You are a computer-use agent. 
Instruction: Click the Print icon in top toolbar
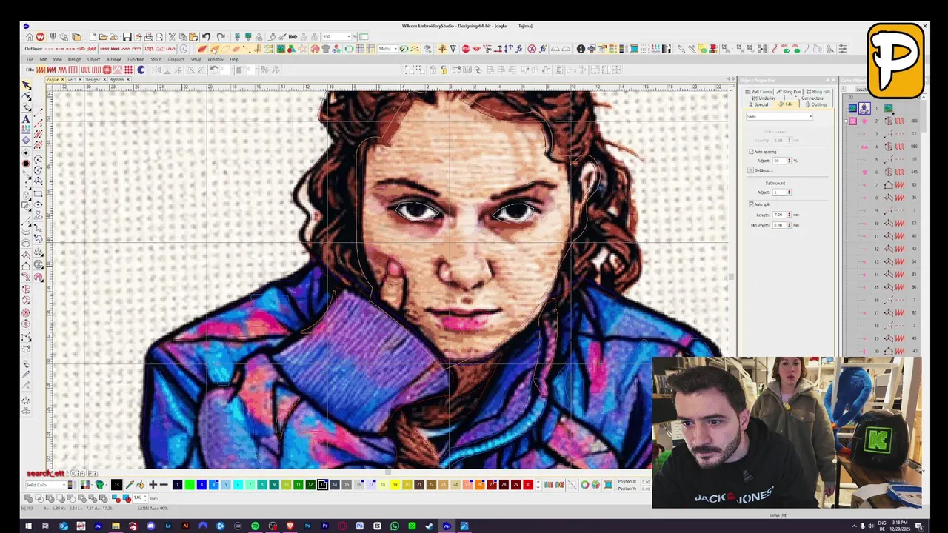click(x=149, y=36)
